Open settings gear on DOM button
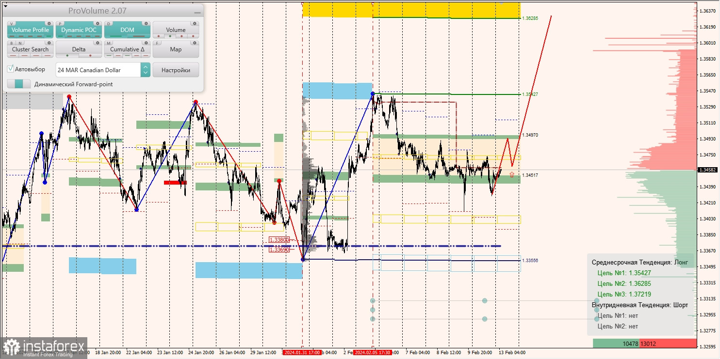Image resolution: width=720 pixels, height=359 pixels. [146, 23]
